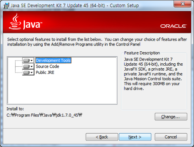Click the Java installer title bar icon
The width and height of the screenshot is (194, 147).
(6, 6)
